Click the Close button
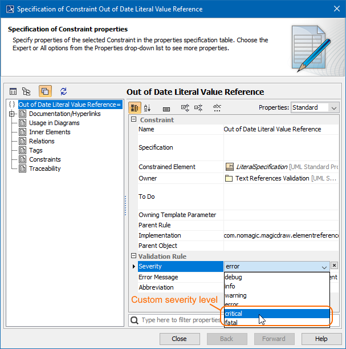This screenshot has width=346, height=349. 179,339
